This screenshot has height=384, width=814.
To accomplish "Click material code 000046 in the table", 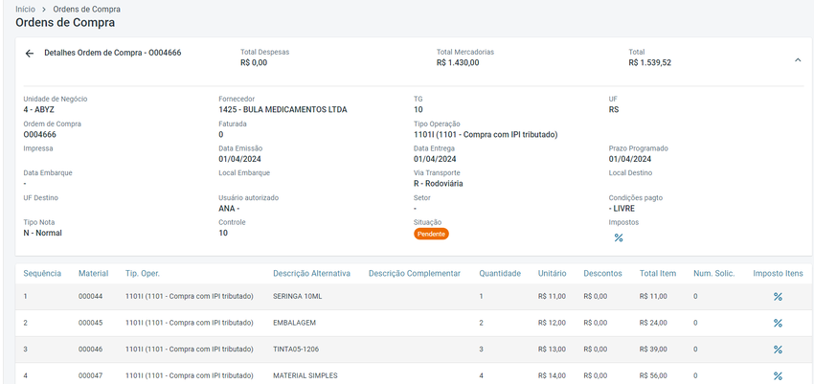I will click(x=90, y=350).
